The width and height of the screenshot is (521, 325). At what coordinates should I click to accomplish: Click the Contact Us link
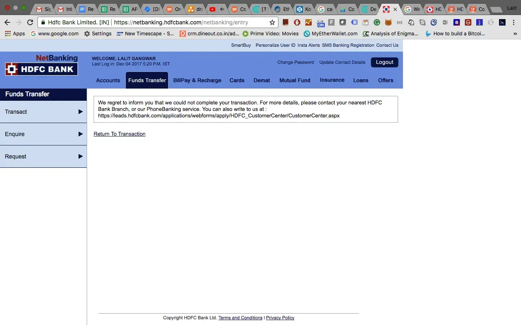387,45
